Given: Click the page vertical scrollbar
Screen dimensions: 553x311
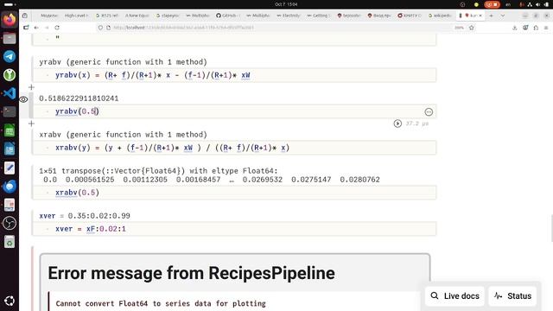Looking at the screenshot, I should (x=551, y=229).
